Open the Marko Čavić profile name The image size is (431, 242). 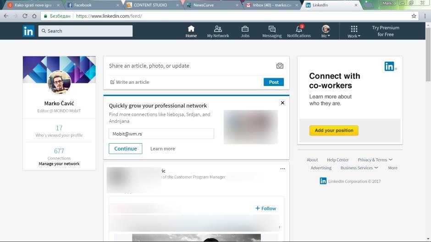click(x=59, y=103)
